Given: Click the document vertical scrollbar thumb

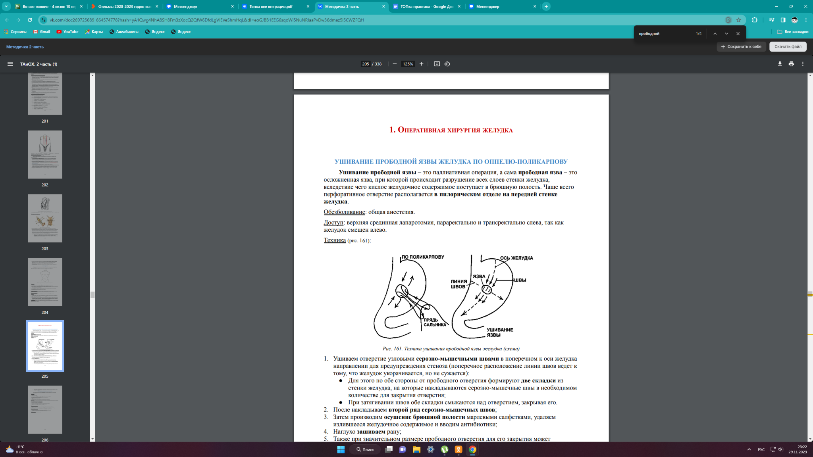Looking at the screenshot, I should (810, 294).
